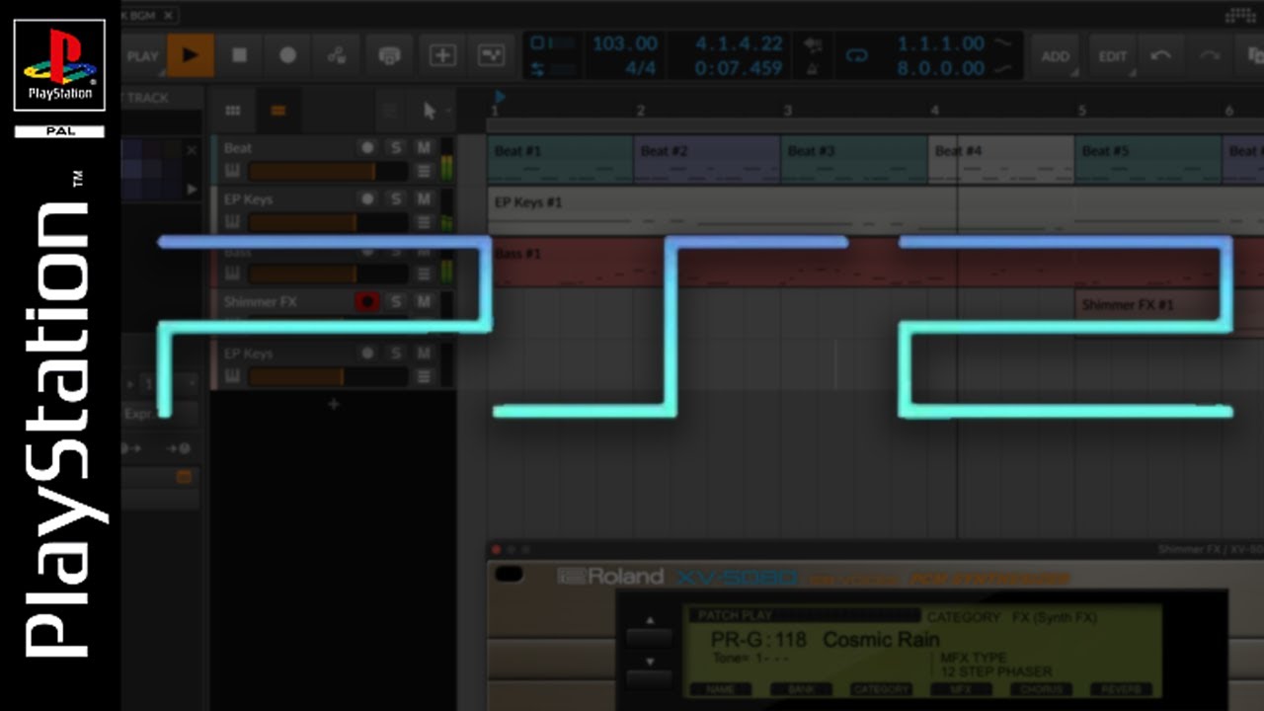Adjust the bottom EP Keys volume fader

(x=327, y=377)
